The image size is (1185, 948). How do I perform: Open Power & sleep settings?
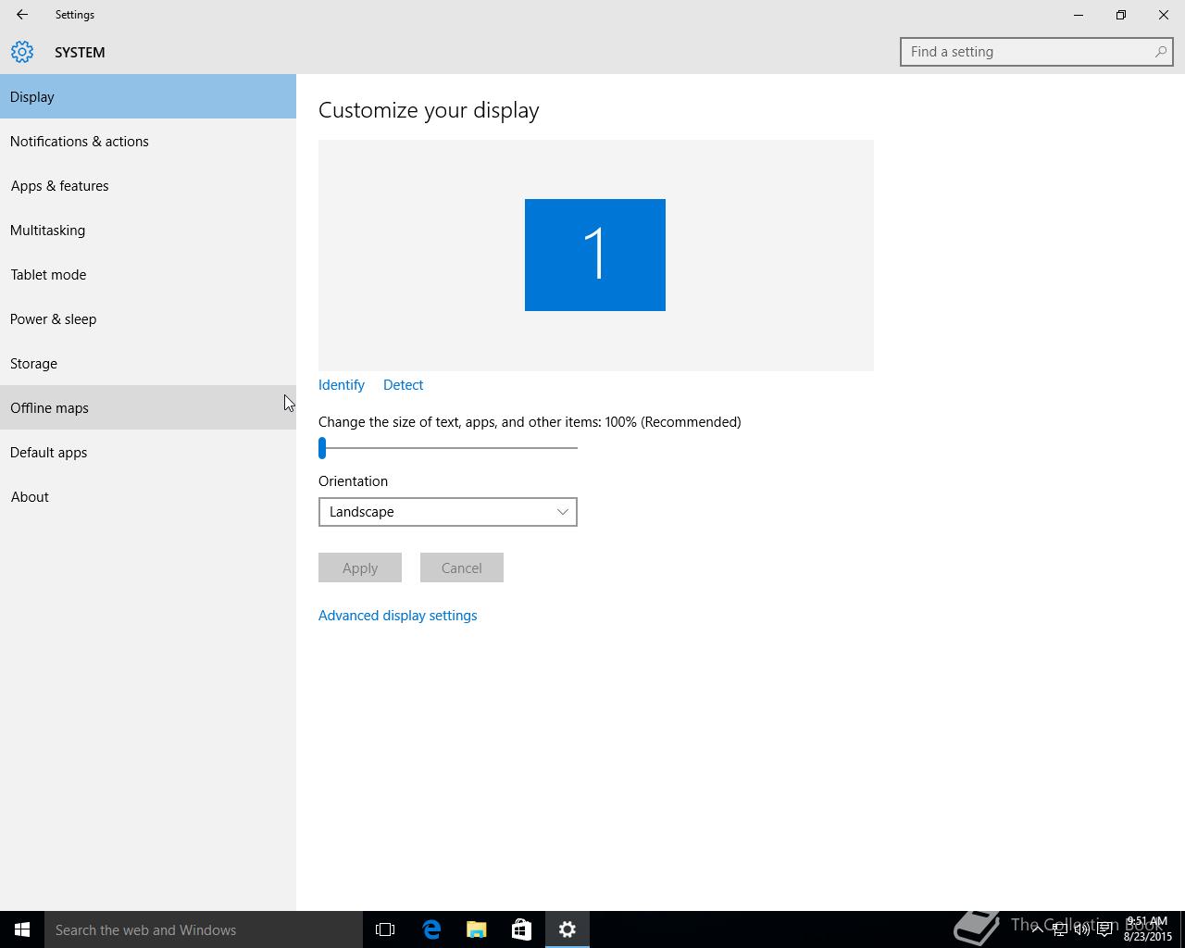tap(148, 318)
